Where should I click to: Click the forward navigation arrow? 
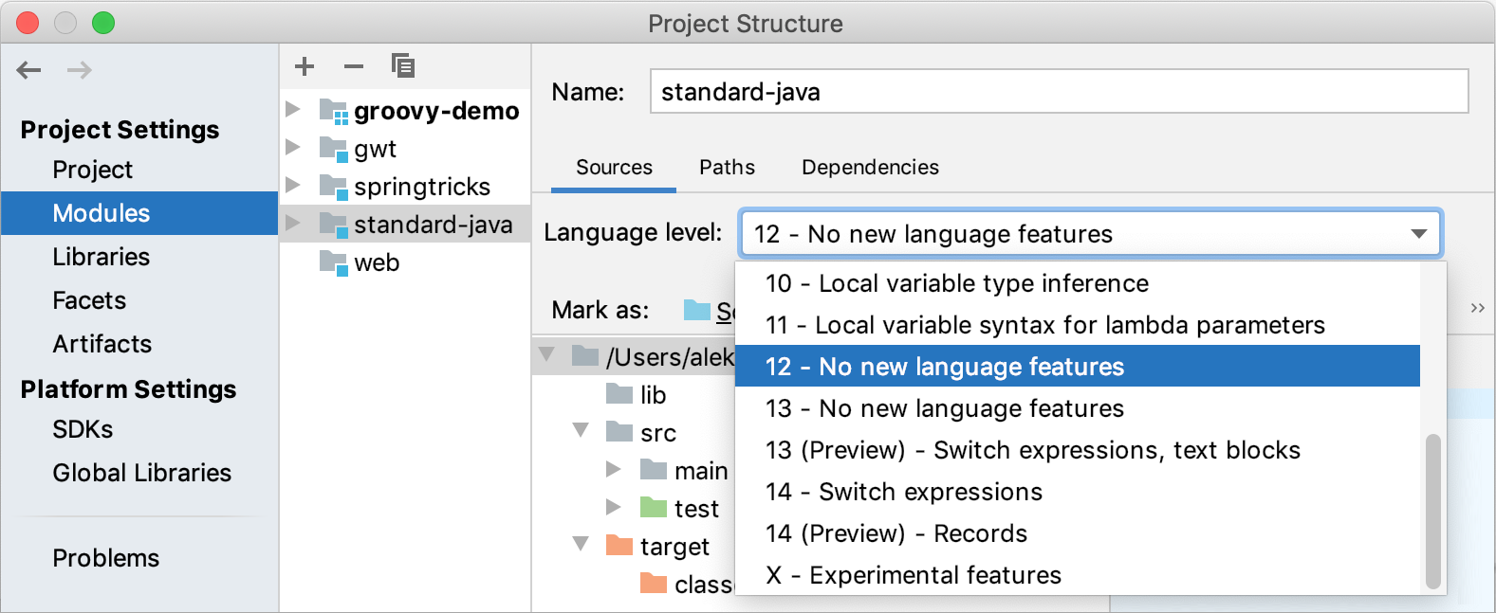[80, 70]
